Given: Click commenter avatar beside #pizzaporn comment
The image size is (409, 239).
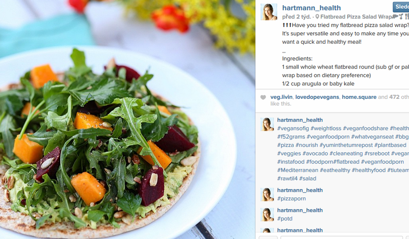Looking at the screenshot, I should (x=267, y=194).
